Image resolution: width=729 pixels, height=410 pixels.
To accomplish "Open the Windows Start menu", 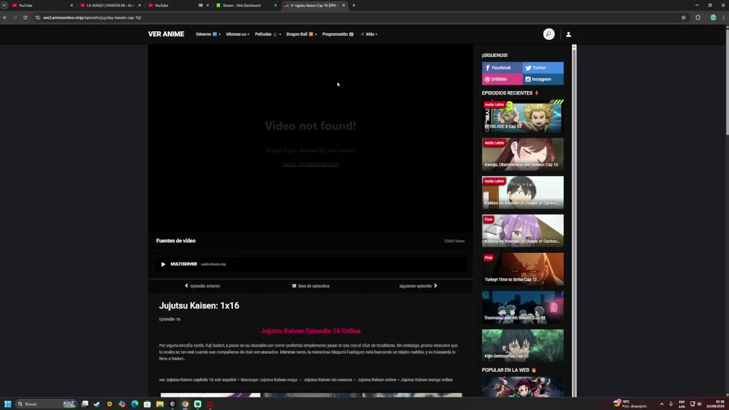I will point(7,404).
